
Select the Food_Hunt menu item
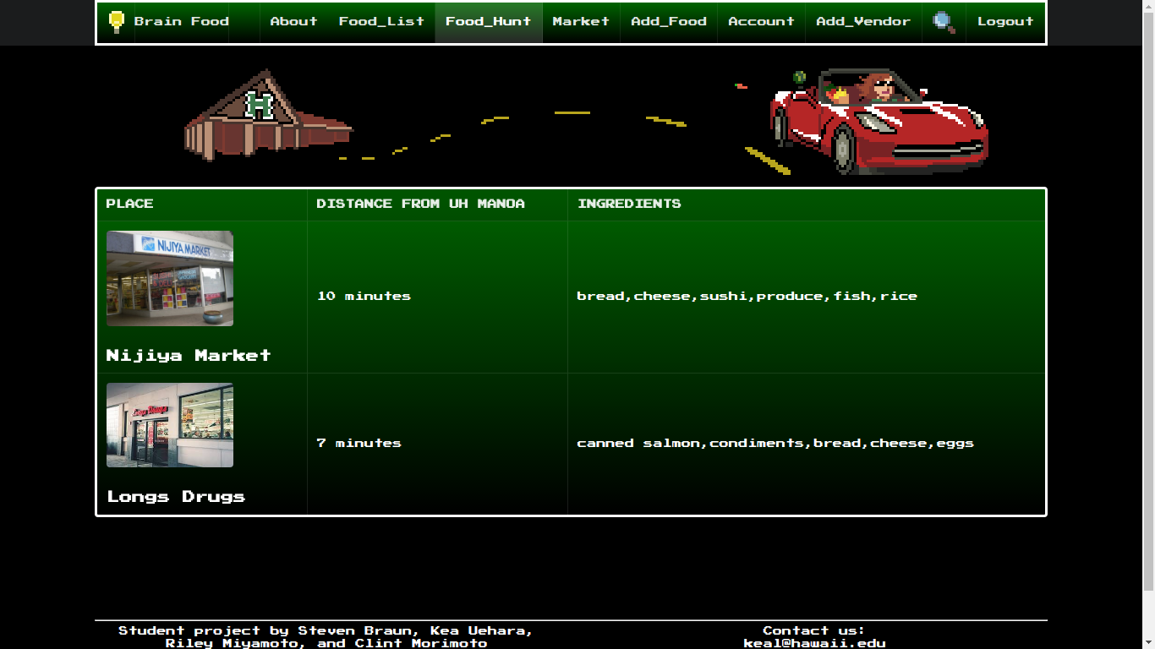(x=489, y=22)
